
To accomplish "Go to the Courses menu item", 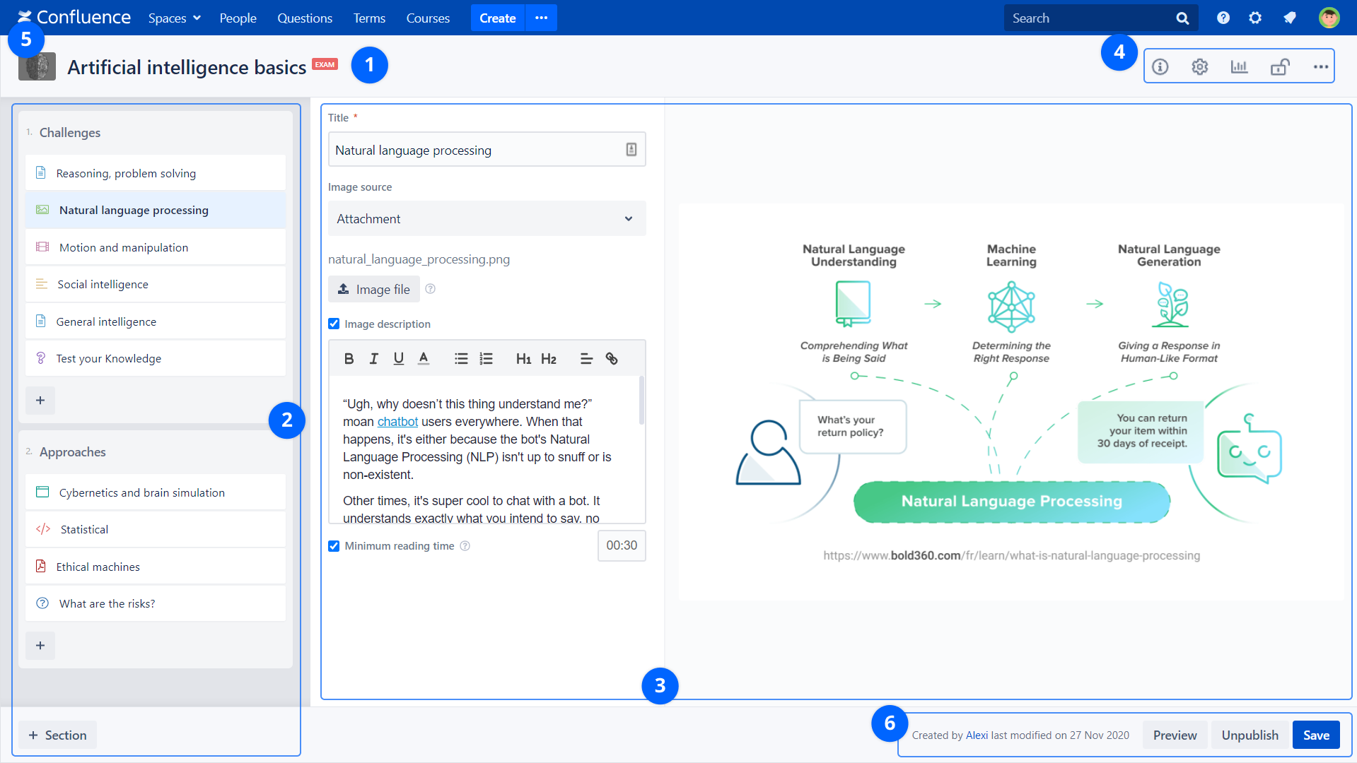I will point(427,18).
